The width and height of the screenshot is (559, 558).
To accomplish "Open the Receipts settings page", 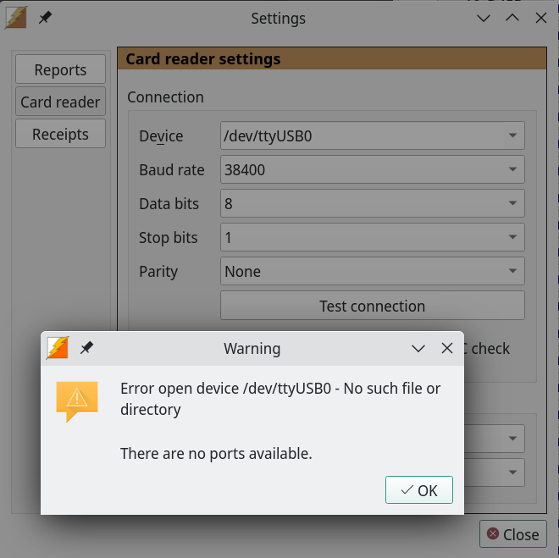I will tap(60, 134).
